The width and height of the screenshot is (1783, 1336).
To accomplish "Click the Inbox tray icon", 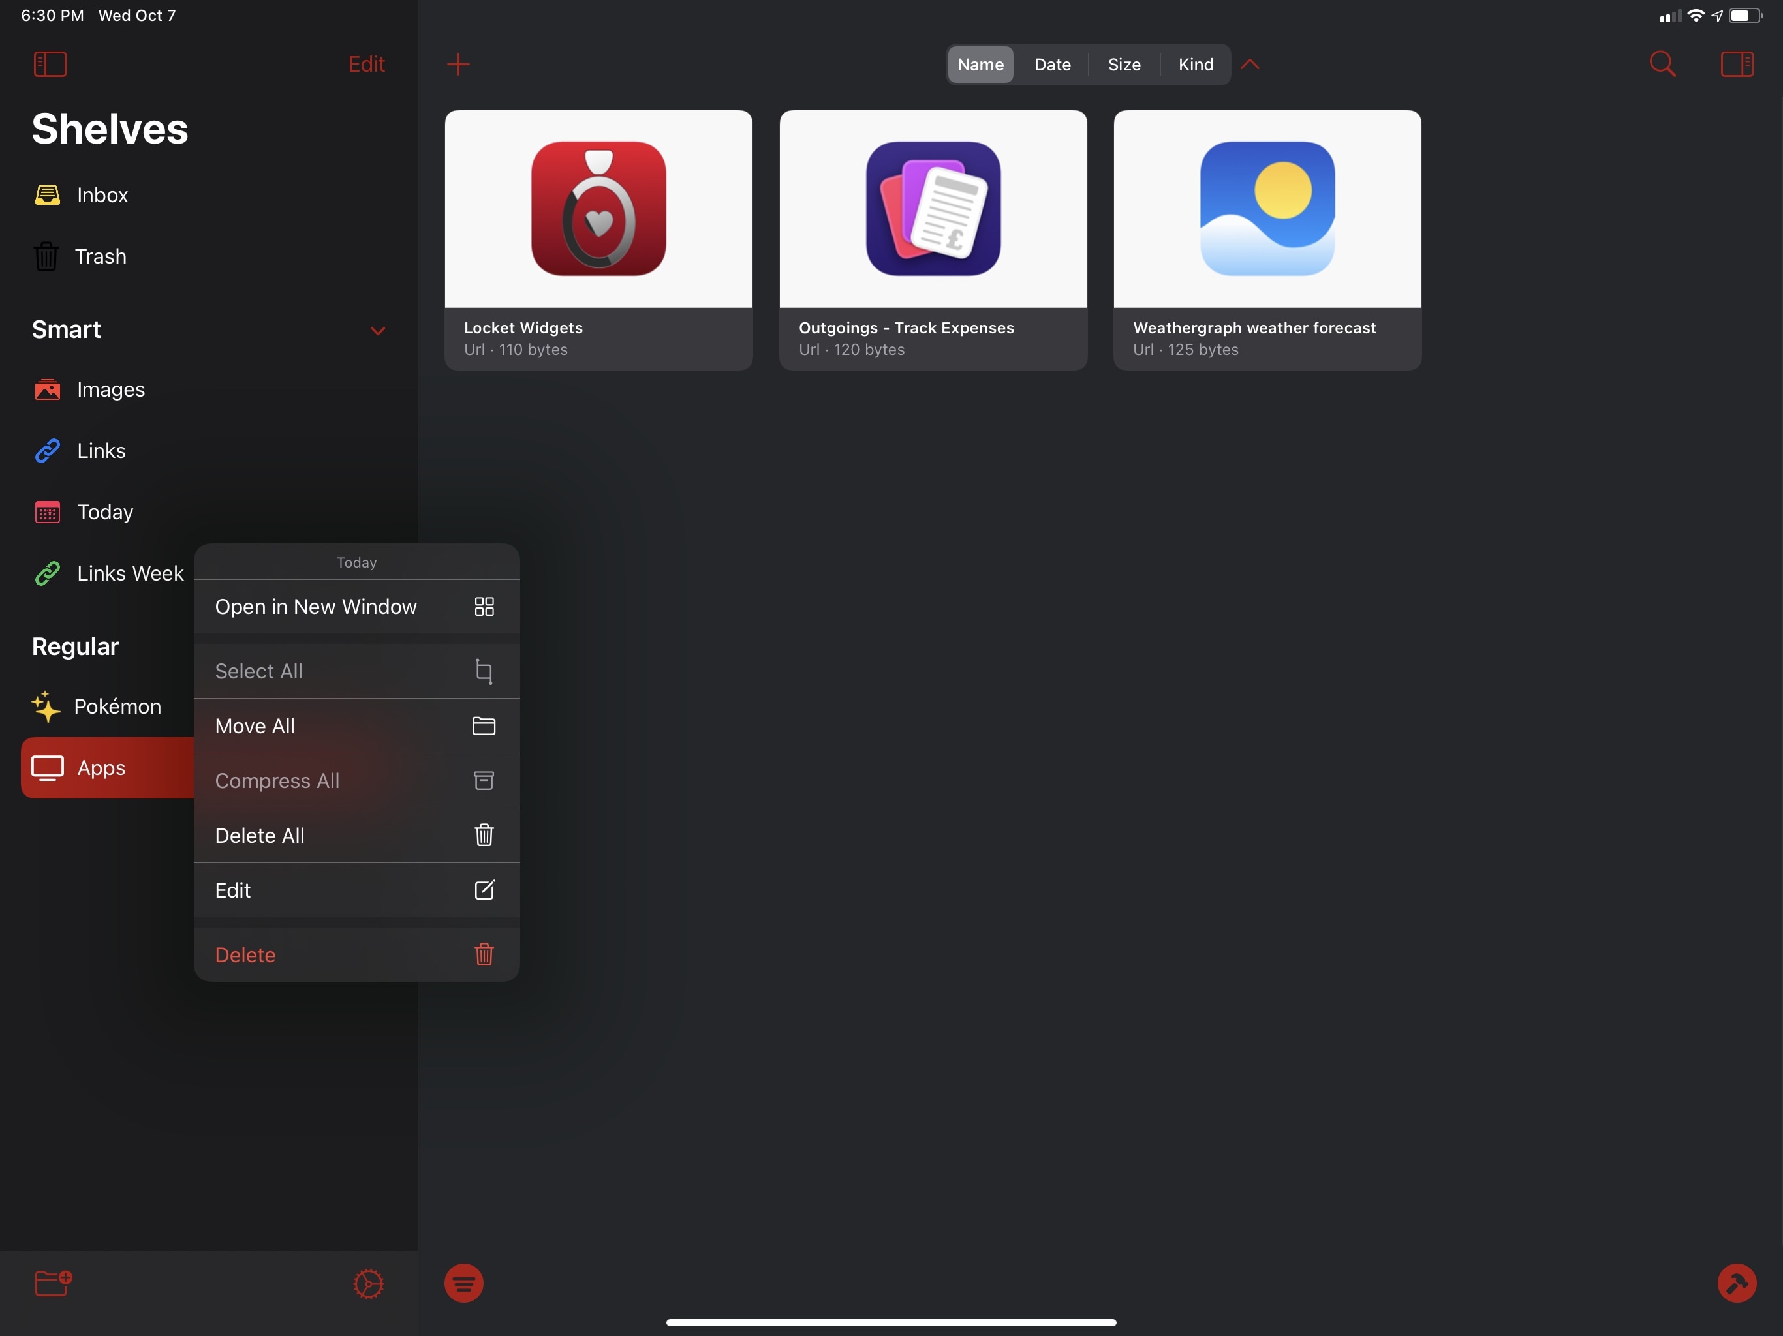I will click(48, 195).
